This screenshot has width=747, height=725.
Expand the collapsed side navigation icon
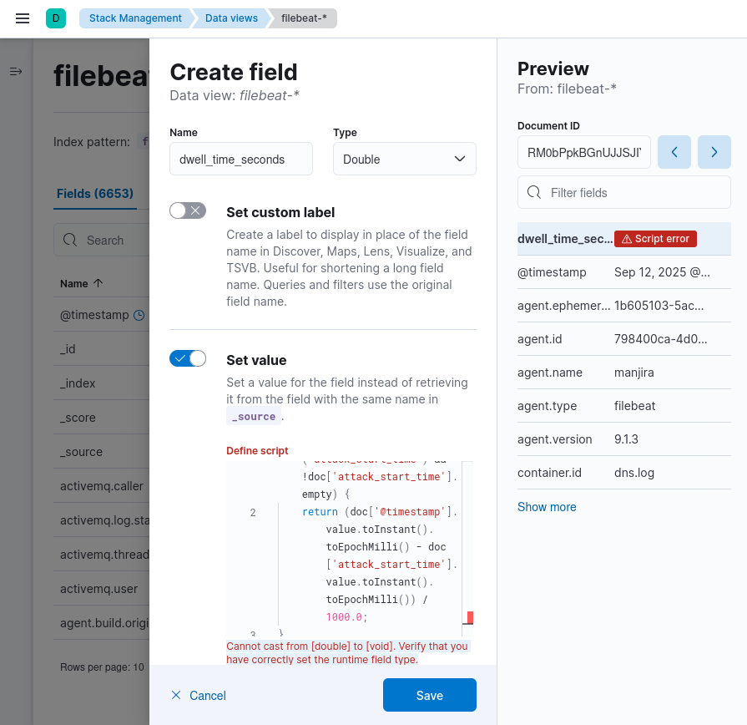tap(16, 72)
